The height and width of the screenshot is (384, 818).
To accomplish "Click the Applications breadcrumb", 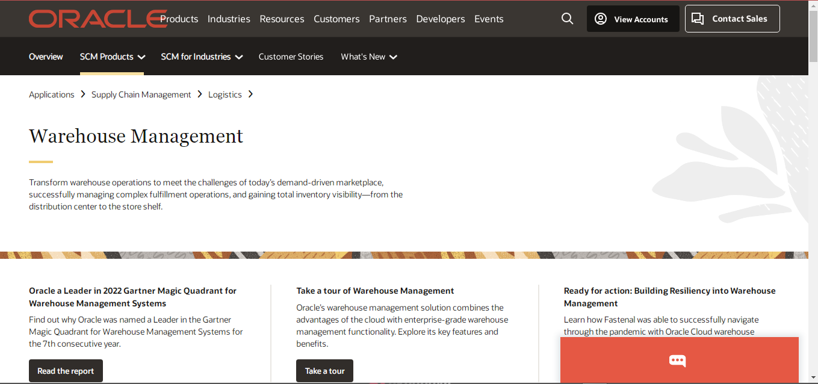I will [52, 94].
